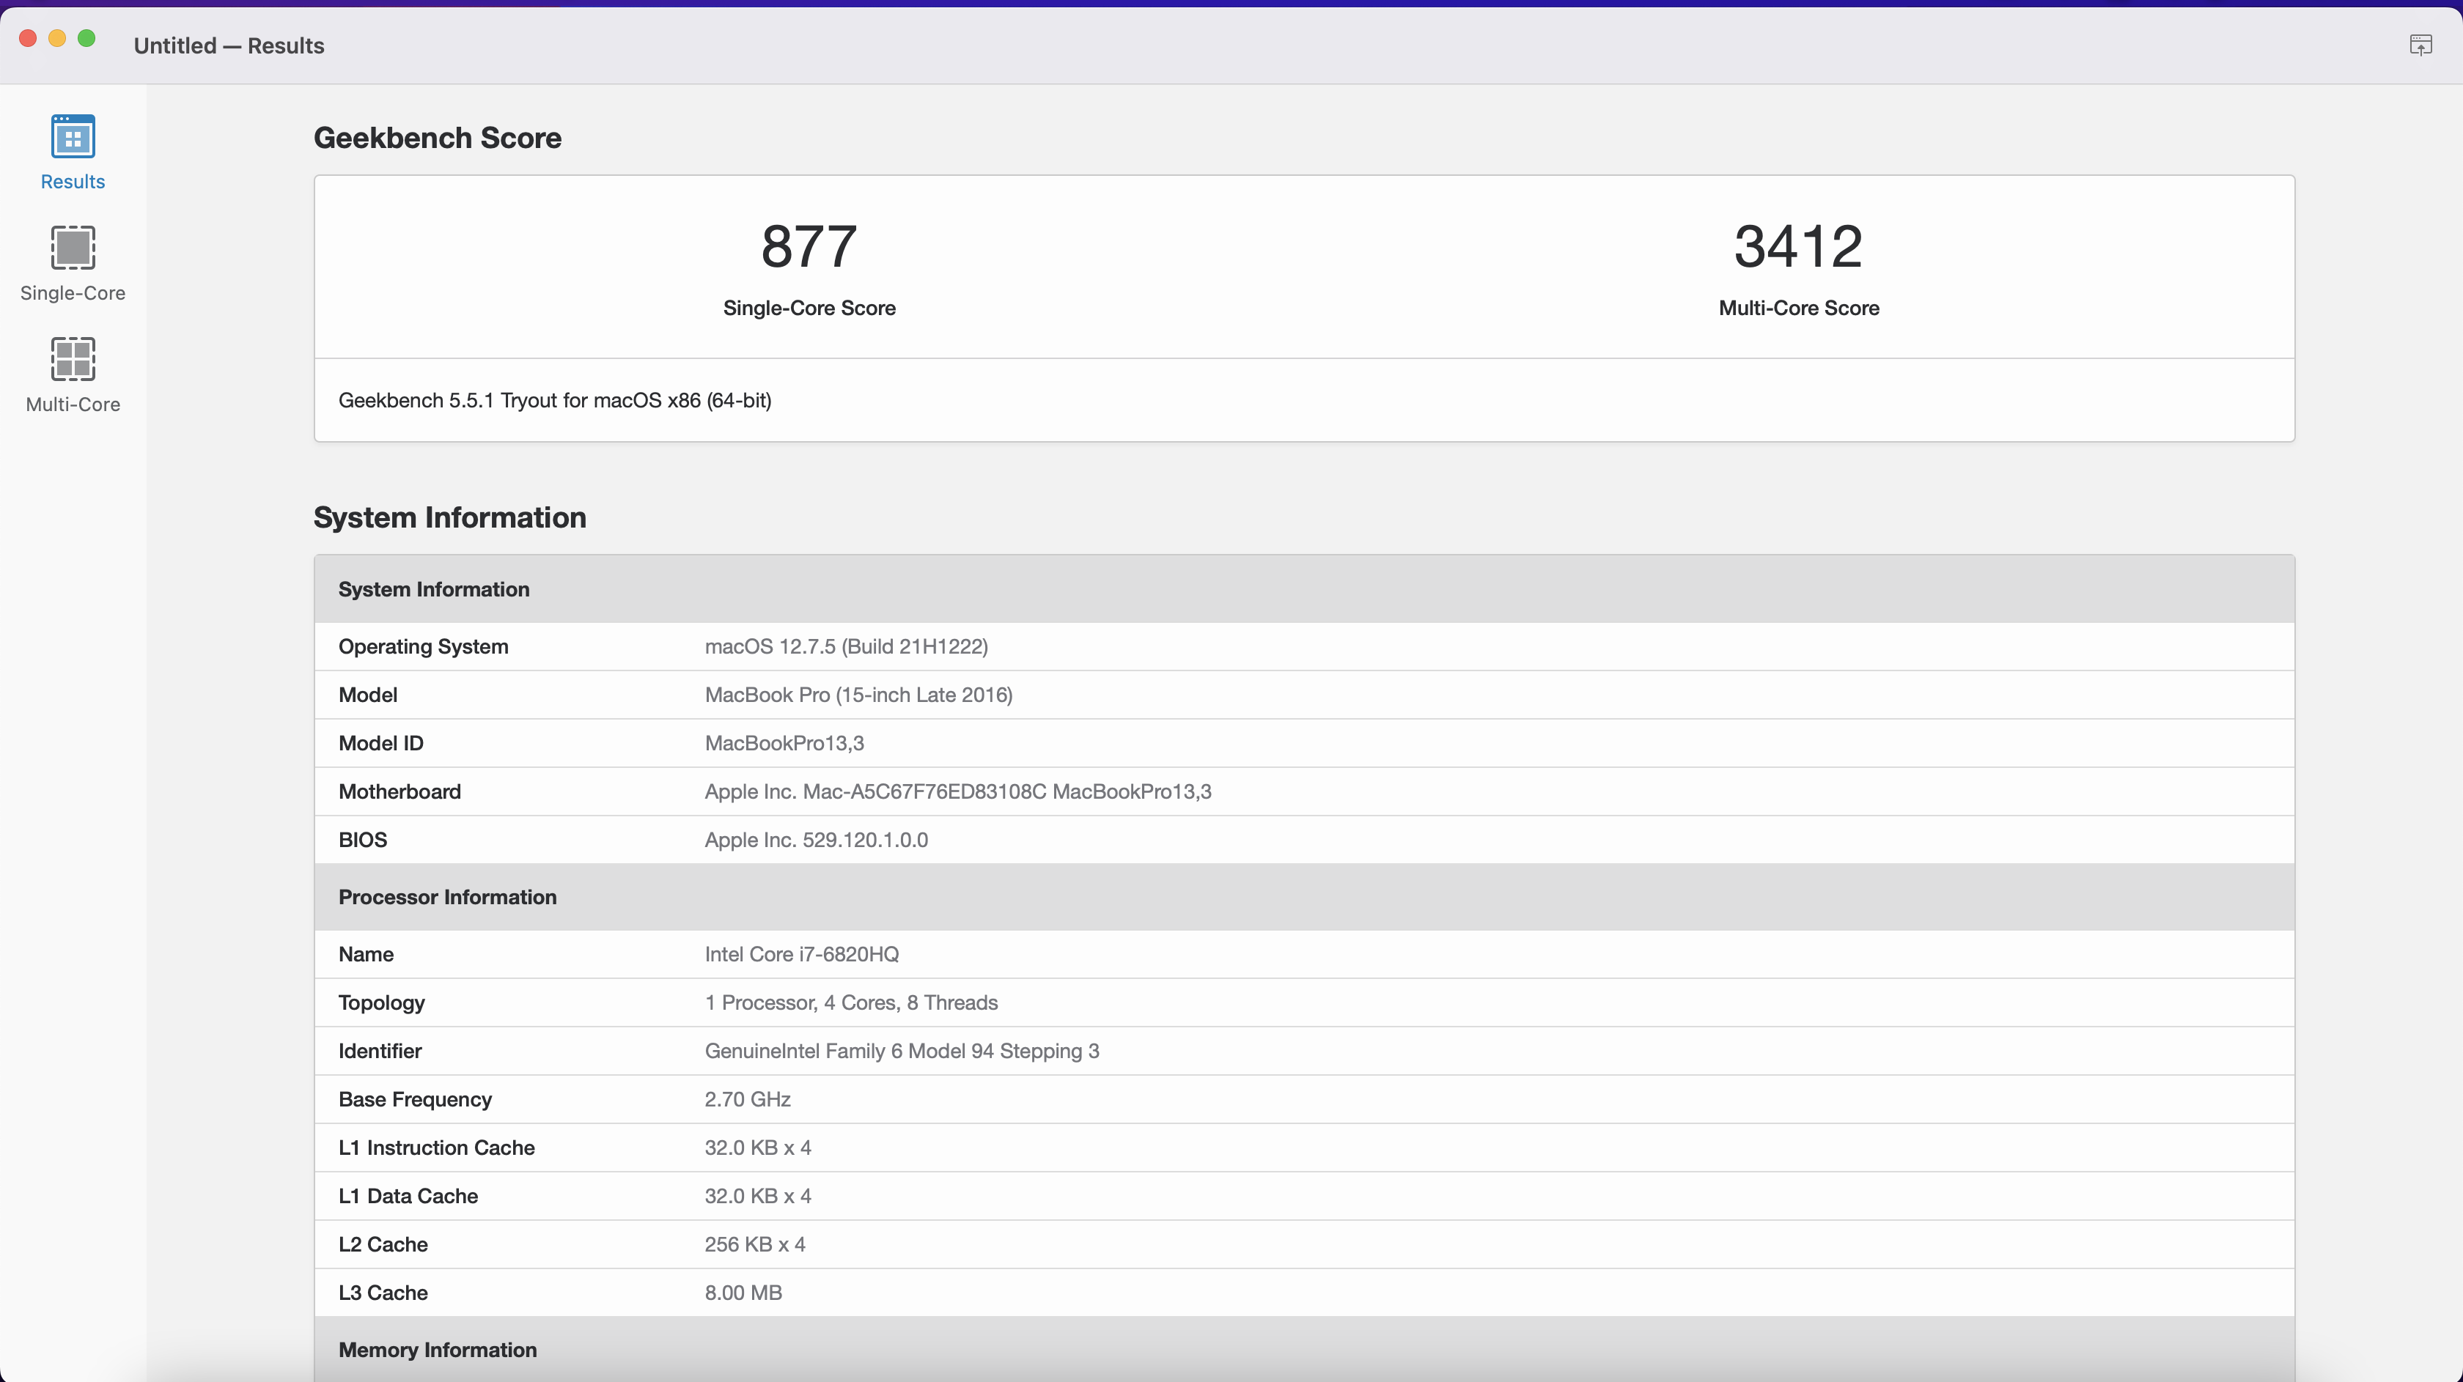Close the window with the red button
Image resolution: width=2463 pixels, height=1382 pixels.
28,38
